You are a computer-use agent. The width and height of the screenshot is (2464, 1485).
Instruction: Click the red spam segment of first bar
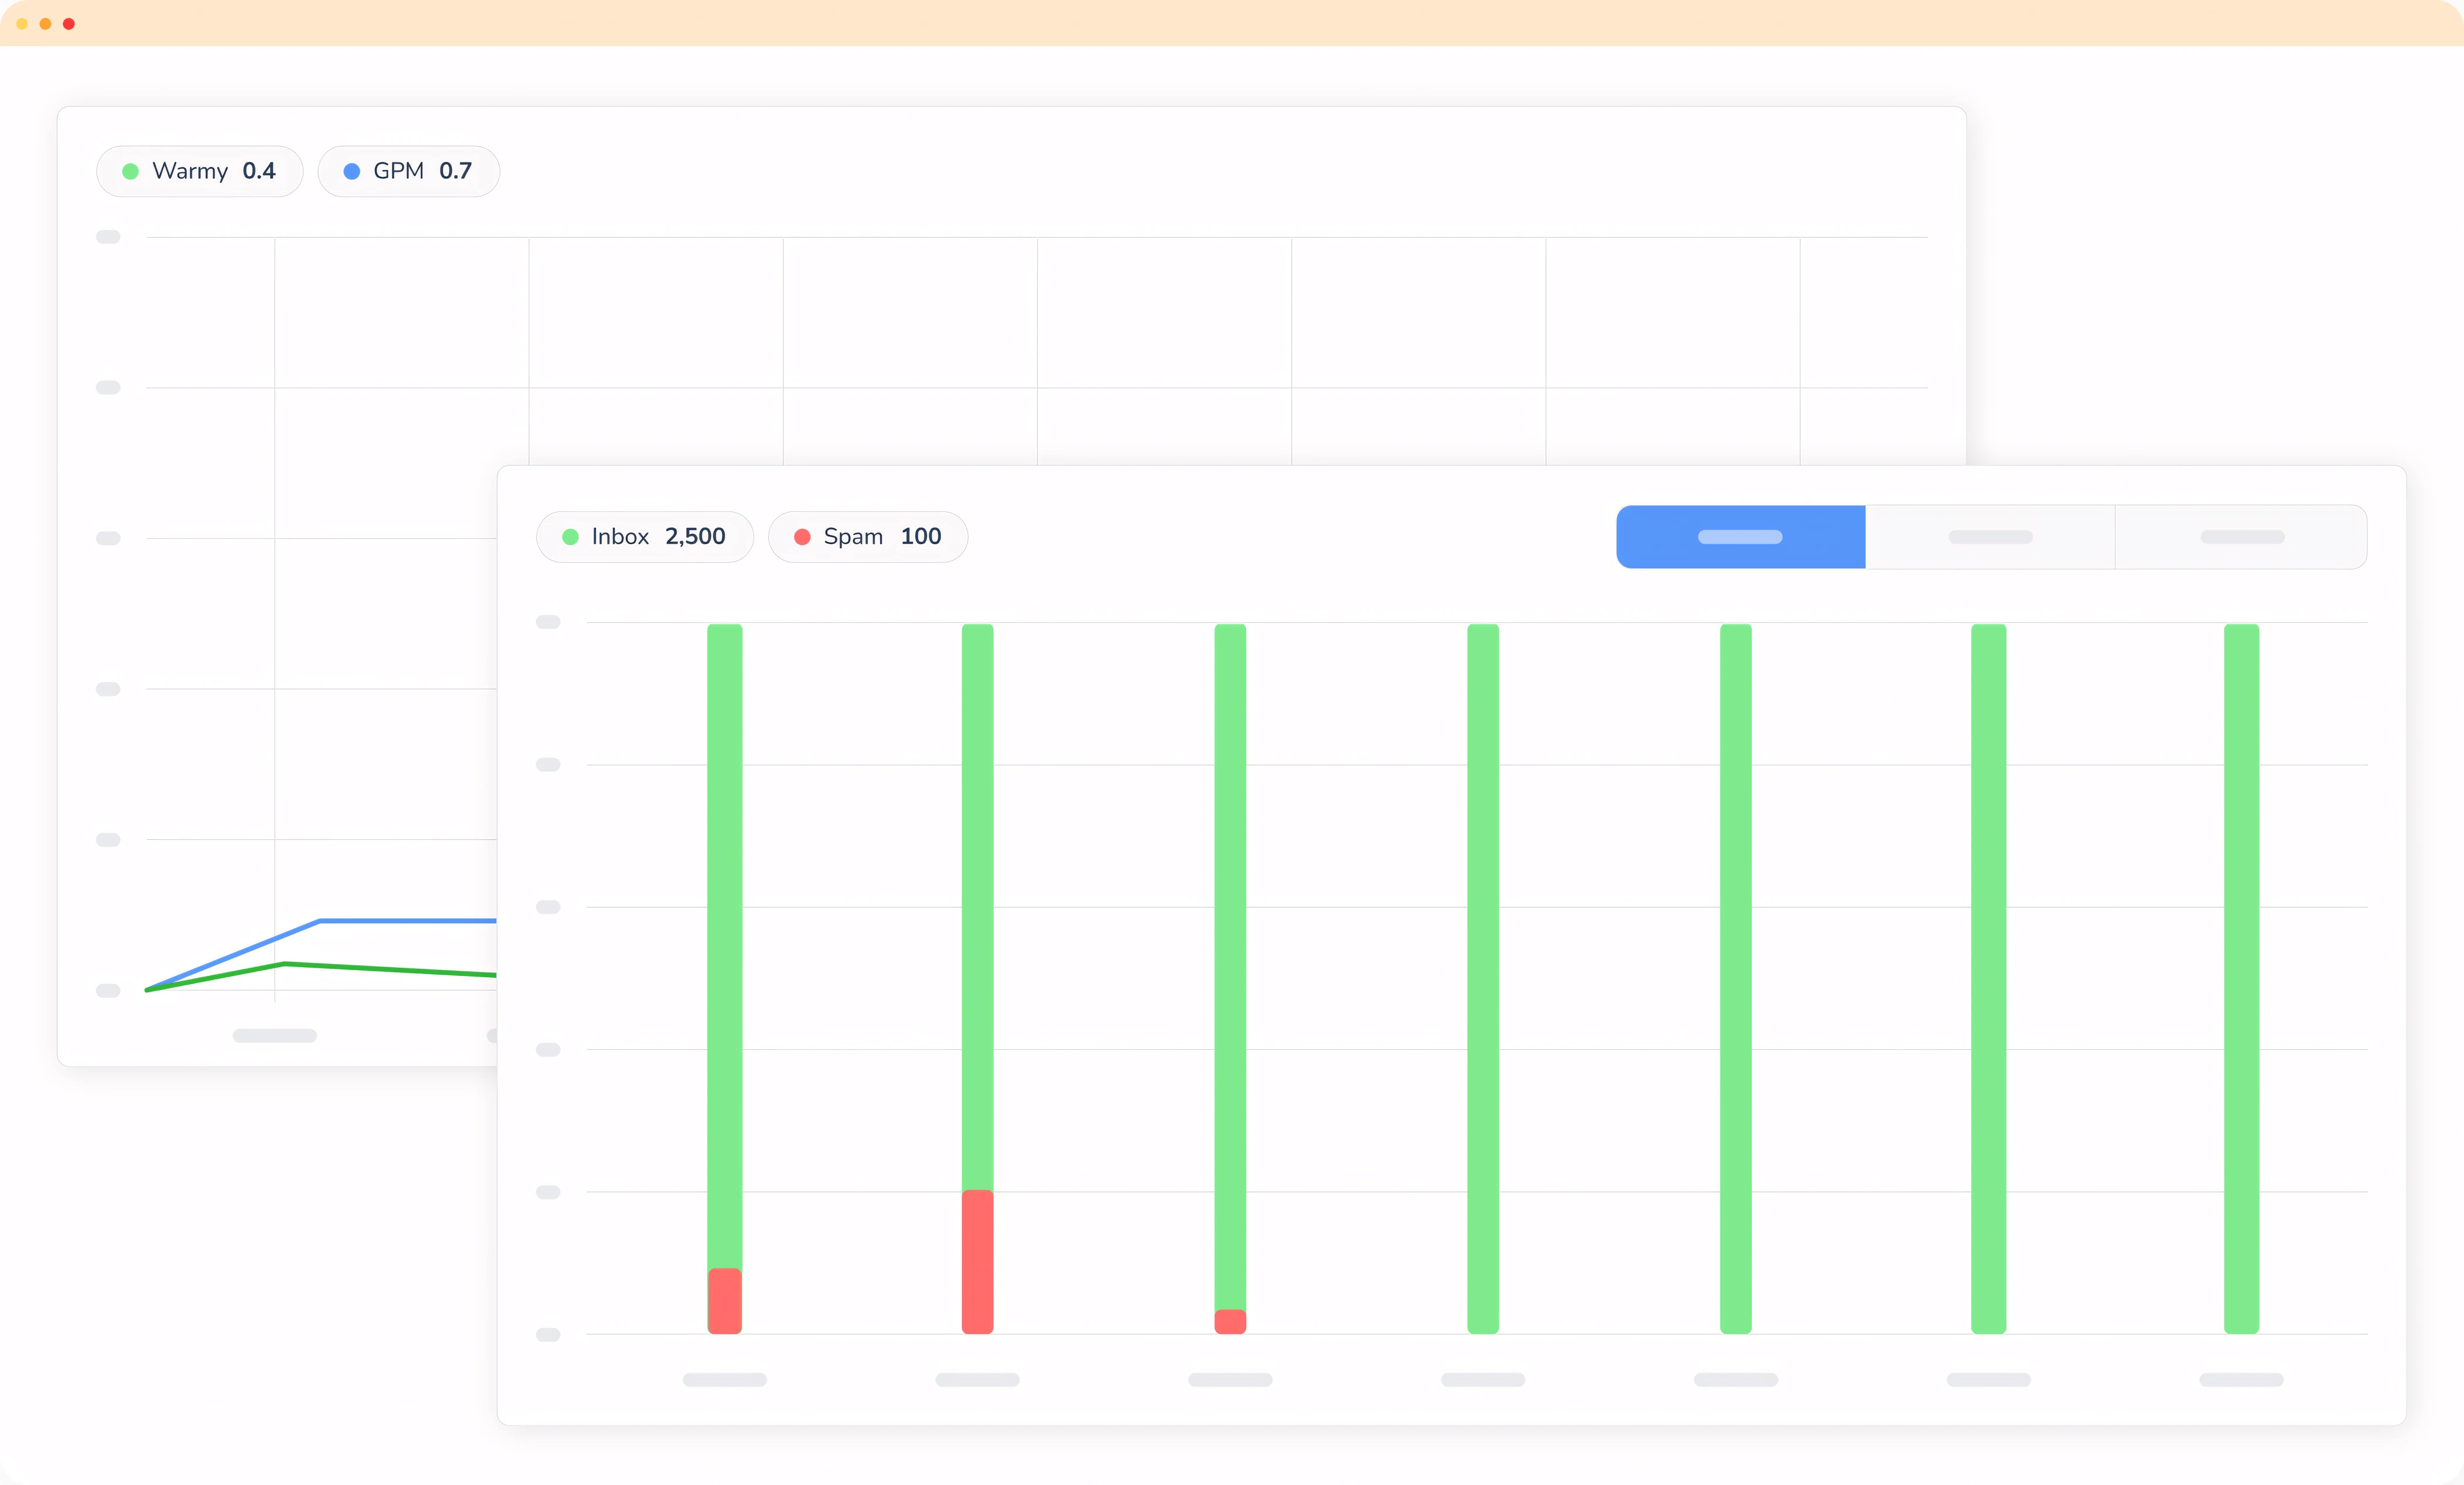(725, 1301)
